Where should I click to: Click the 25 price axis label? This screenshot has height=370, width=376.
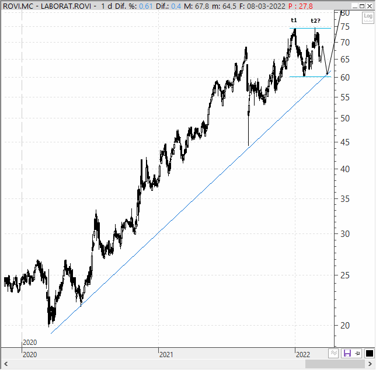click(345, 275)
